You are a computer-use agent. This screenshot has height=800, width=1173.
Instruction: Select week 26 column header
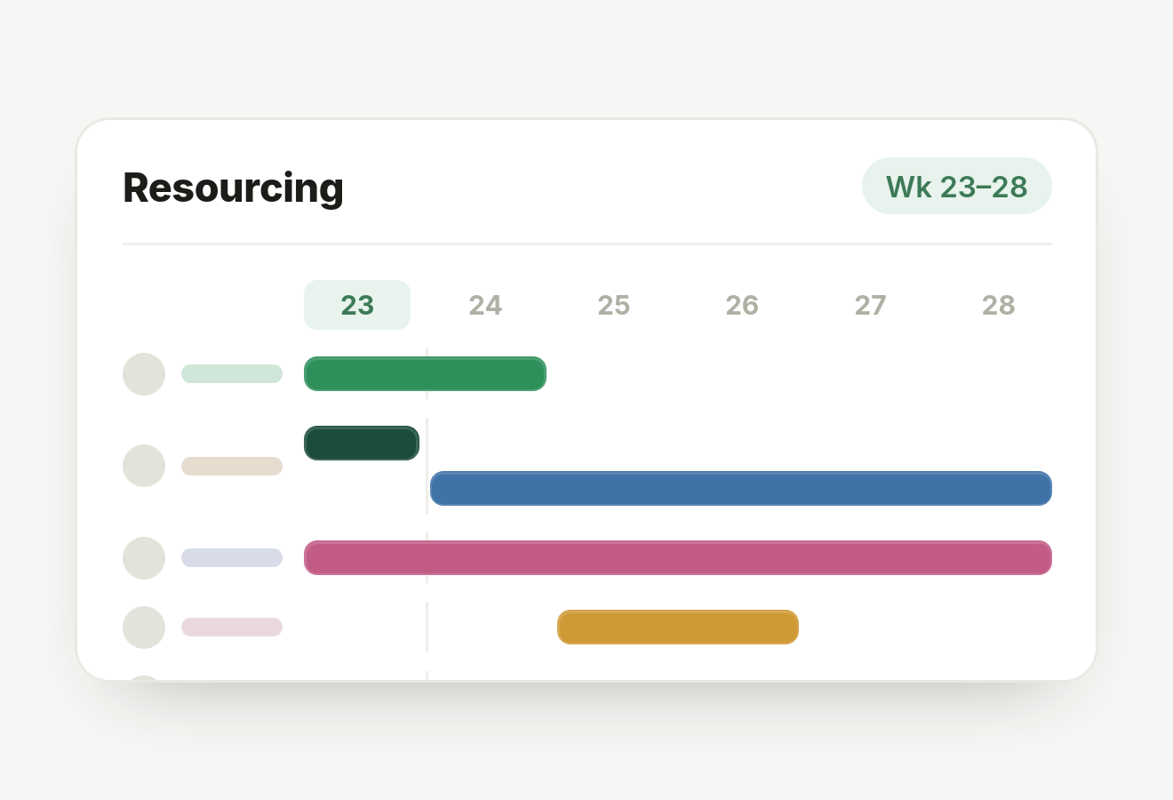[x=742, y=305]
